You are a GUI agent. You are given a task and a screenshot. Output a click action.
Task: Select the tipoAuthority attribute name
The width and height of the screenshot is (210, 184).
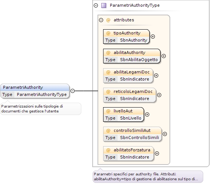click(x=127, y=33)
